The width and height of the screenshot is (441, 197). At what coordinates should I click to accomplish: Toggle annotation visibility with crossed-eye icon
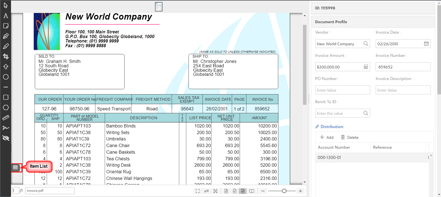6,138
